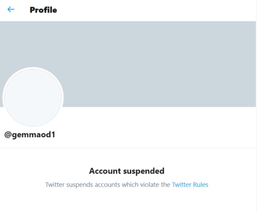Click the Profile header title
The image size is (260, 213).
click(x=43, y=10)
